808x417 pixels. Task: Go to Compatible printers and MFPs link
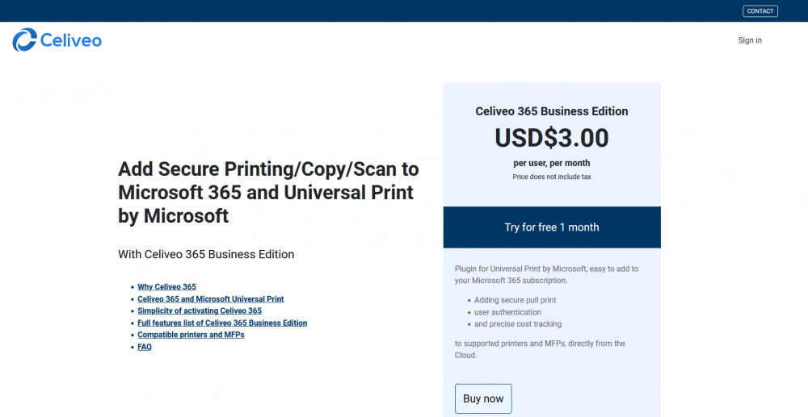tap(191, 335)
